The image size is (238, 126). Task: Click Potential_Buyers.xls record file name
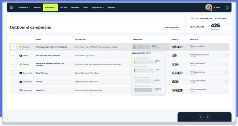(198, 90)
